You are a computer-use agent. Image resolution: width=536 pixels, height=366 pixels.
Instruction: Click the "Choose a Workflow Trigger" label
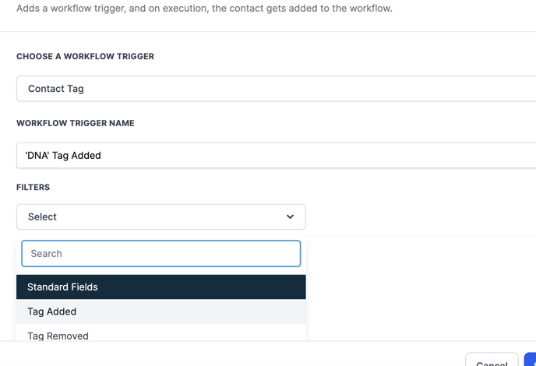pos(85,57)
